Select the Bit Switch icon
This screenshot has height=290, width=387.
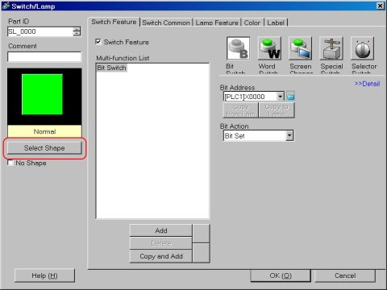(x=238, y=48)
